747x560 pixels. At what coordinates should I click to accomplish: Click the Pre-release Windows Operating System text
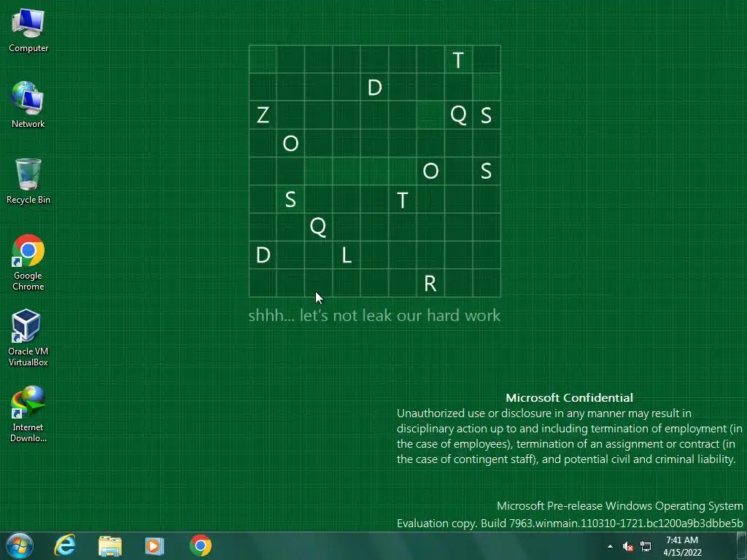point(620,506)
